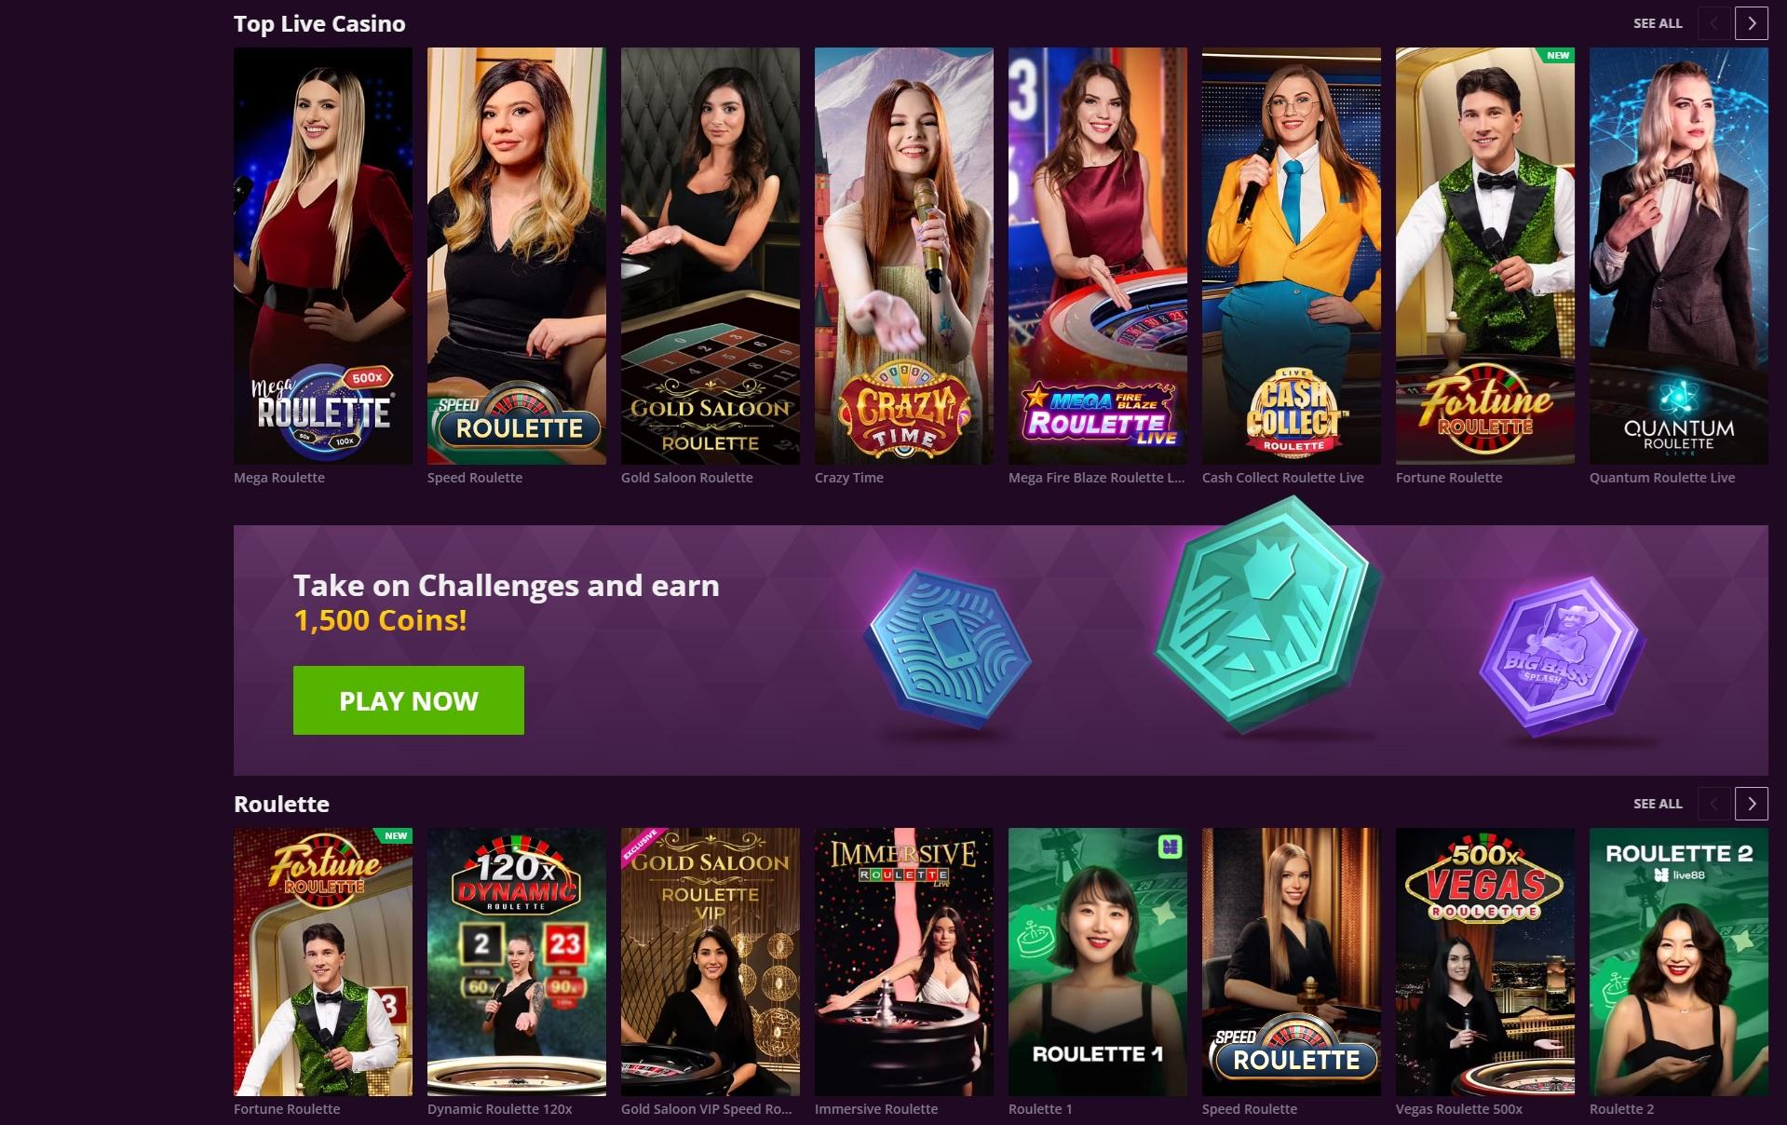Click the next arrow in Top Live Casino
Image resolution: width=1787 pixels, height=1125 pixels.
coord(1751,23)
